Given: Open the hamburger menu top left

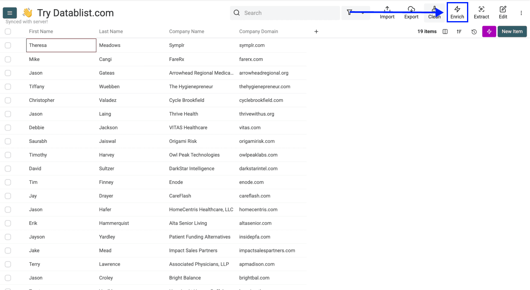Looking at the screenshot, I should pos(10,12).
